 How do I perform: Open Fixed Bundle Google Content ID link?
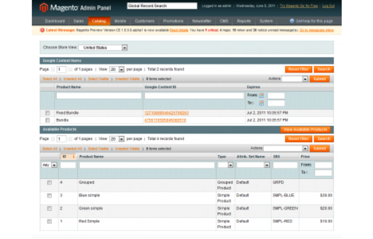pyautogui.click(x=167, y=113)
